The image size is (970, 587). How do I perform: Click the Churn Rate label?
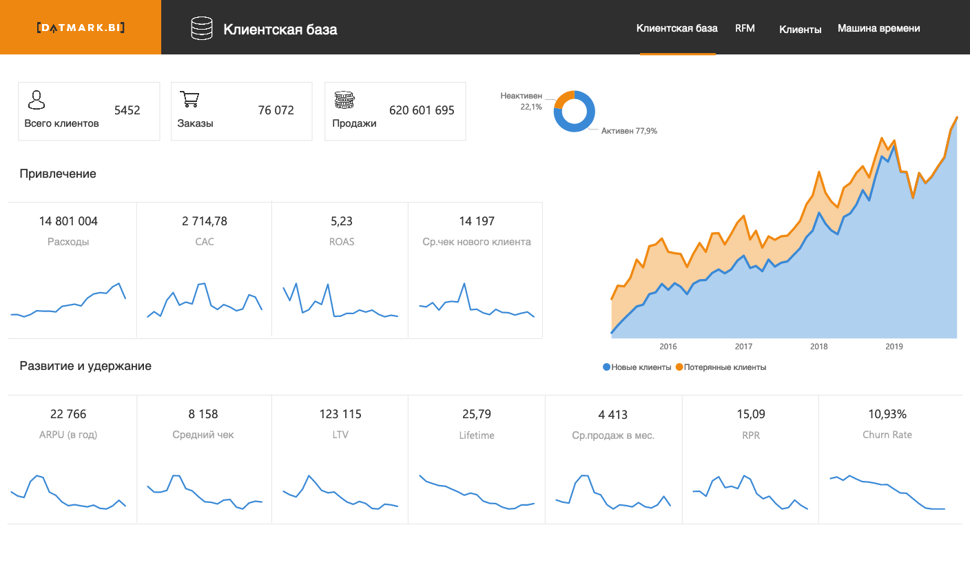click(x=887, y=435)
